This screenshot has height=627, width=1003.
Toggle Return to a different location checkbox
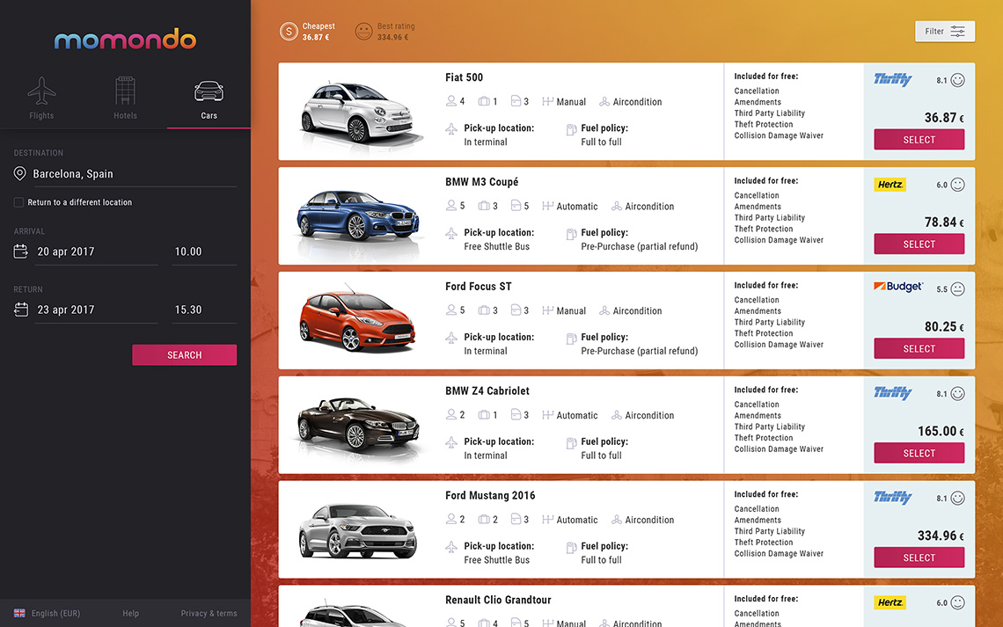coord(18,202)
